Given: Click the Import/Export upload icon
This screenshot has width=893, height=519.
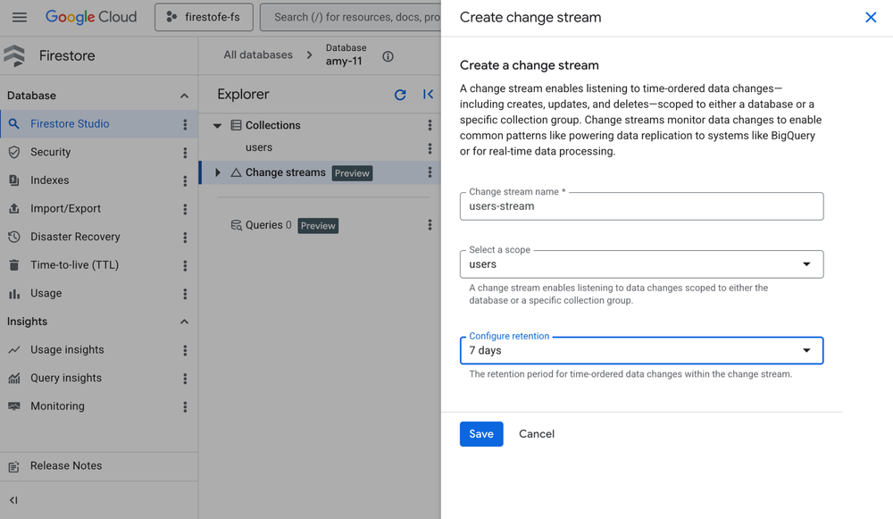Looking at the screenshot, I should point(14,208).
